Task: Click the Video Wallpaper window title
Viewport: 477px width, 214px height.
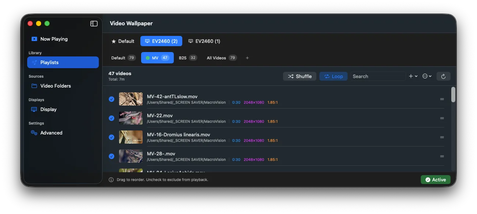Action: click(131, 23)
